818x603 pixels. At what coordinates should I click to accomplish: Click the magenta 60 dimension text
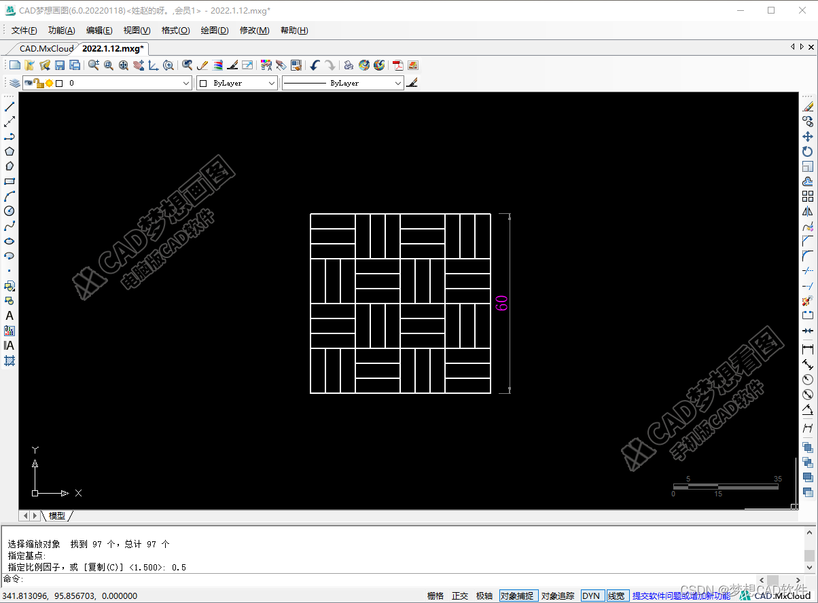(x=501, y=303)
